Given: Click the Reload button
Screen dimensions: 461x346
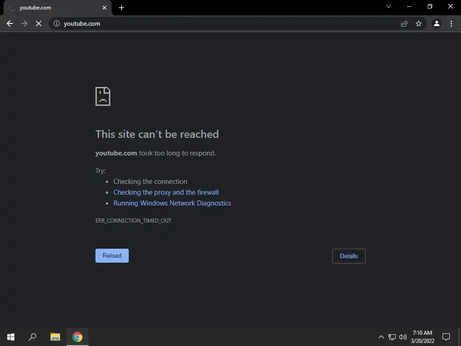Looking at the screenshot, I should point(112,256).
